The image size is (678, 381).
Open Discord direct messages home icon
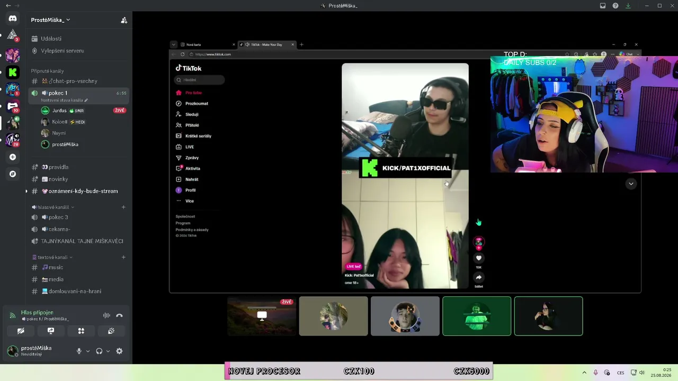click(x=13, y=19)
